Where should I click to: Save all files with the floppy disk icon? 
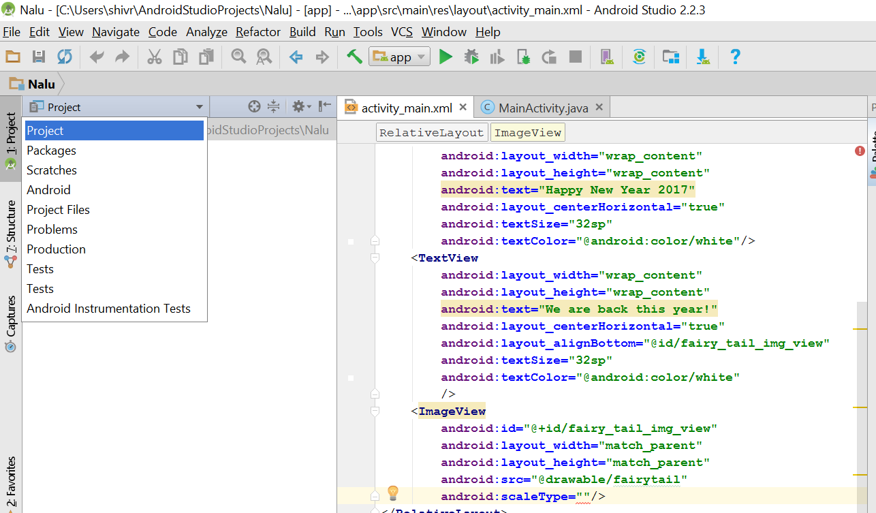(39, 57)
